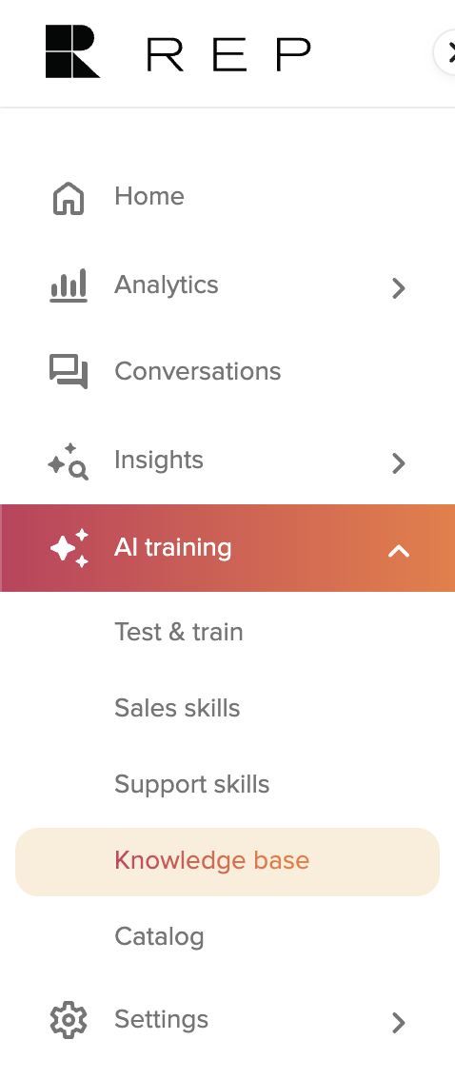Viewport: 455px width, 1079px height.
Task: Click the Settings gear icon
Action: [x=69, y=1020]
